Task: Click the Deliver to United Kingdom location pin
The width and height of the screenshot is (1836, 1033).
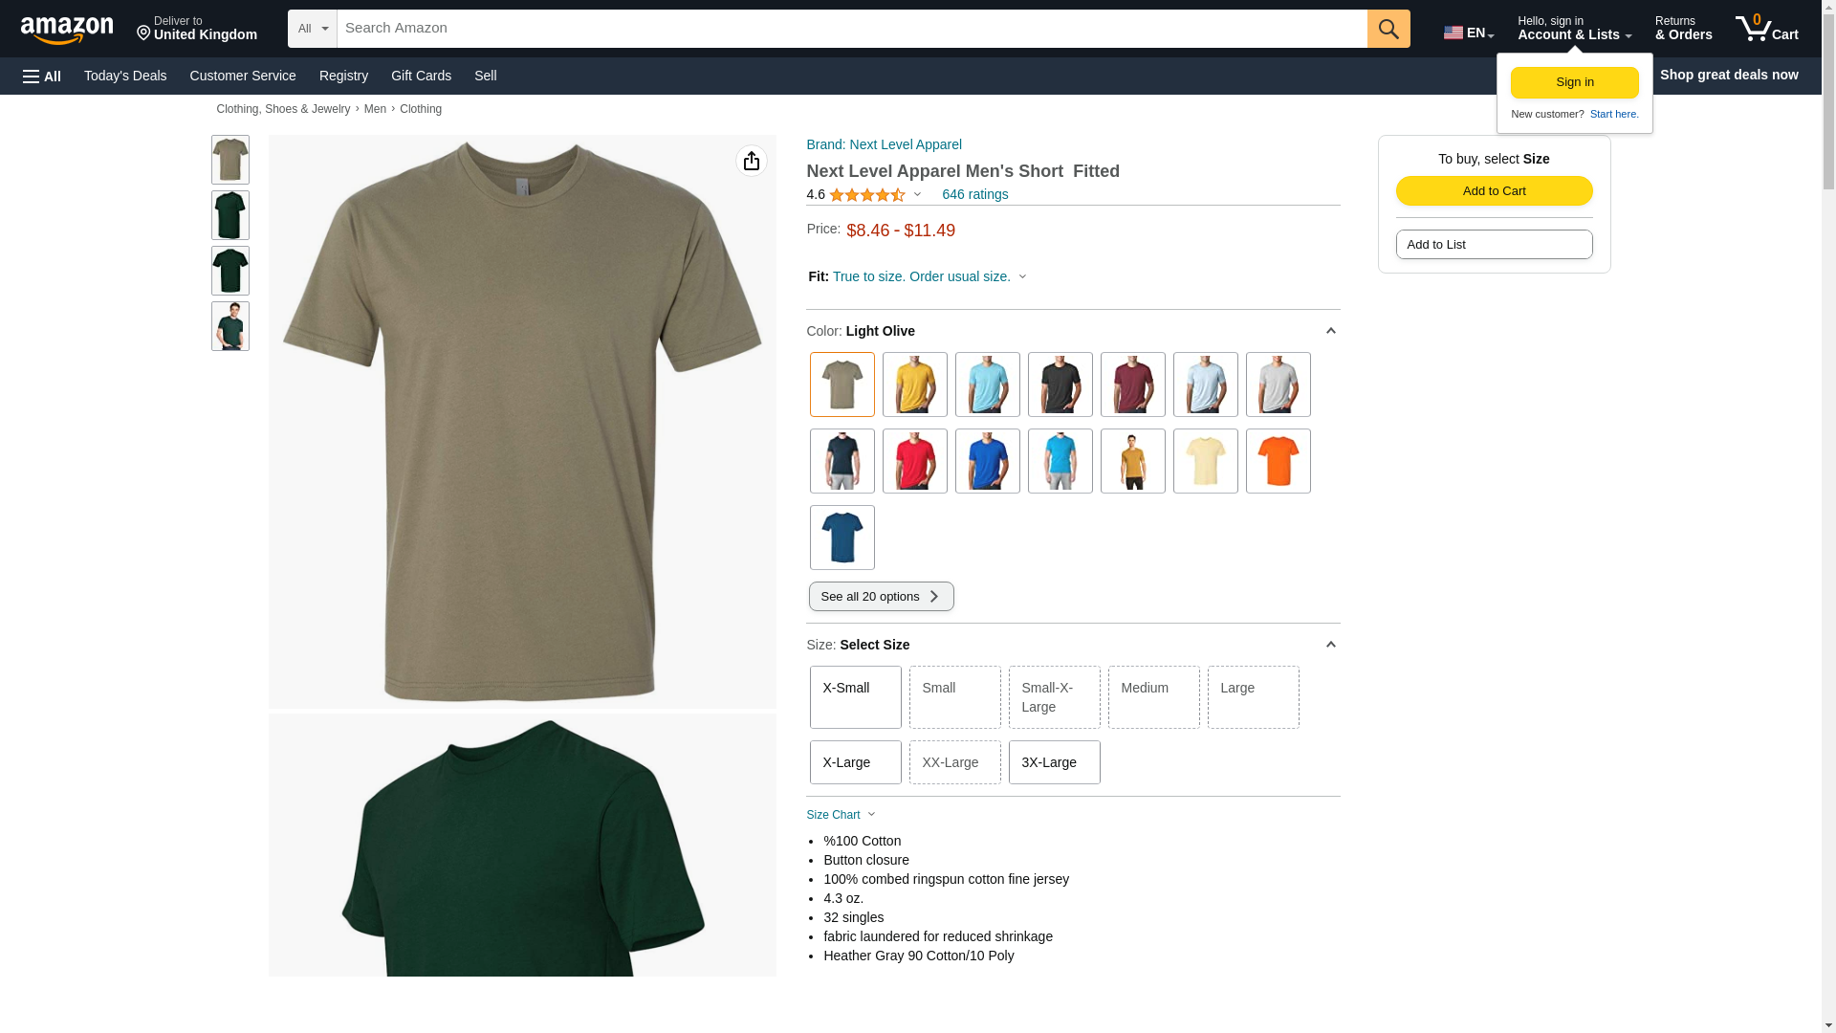Action: point(196,28)
